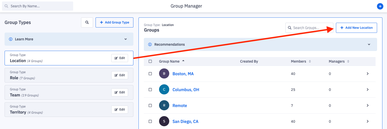Sort by Group Name arrow
Viewport: 387px width, 129px height.
[183, 61]
